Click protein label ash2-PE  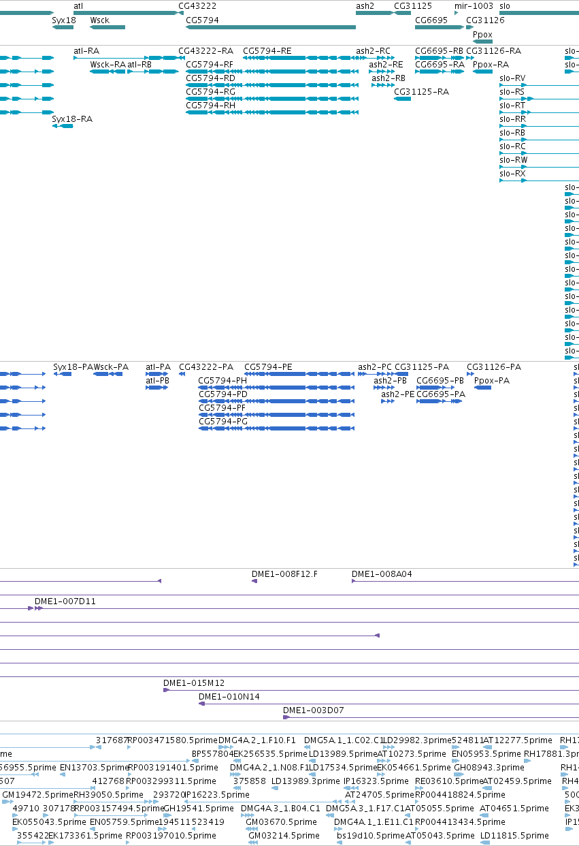point(398,394)
